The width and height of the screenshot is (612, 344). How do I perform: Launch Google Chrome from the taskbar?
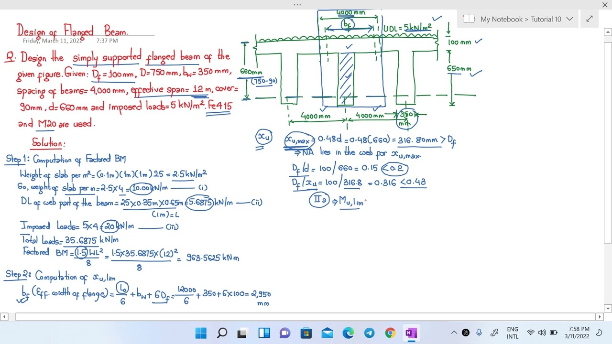click(390, 333)
